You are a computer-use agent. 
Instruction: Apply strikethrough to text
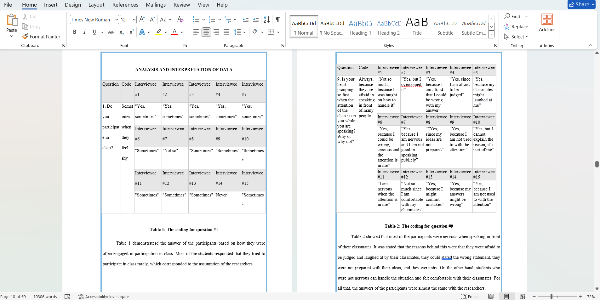(111, 32)
